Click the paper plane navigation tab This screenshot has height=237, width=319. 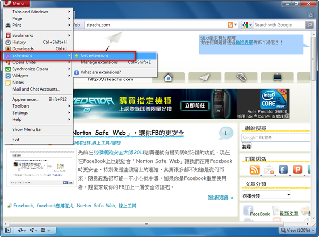205,77
